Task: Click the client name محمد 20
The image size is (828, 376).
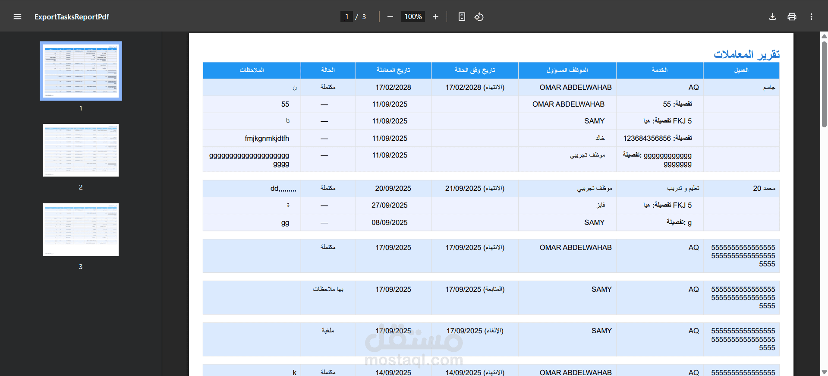Action: click(764, 188)
